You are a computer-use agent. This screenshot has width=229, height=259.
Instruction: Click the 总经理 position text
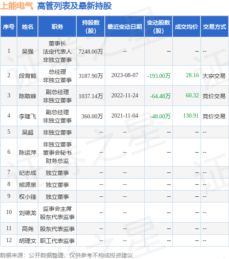(57, 72)
